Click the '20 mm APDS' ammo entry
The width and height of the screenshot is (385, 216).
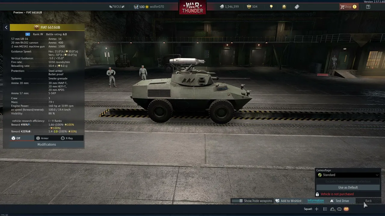[56, 90]
